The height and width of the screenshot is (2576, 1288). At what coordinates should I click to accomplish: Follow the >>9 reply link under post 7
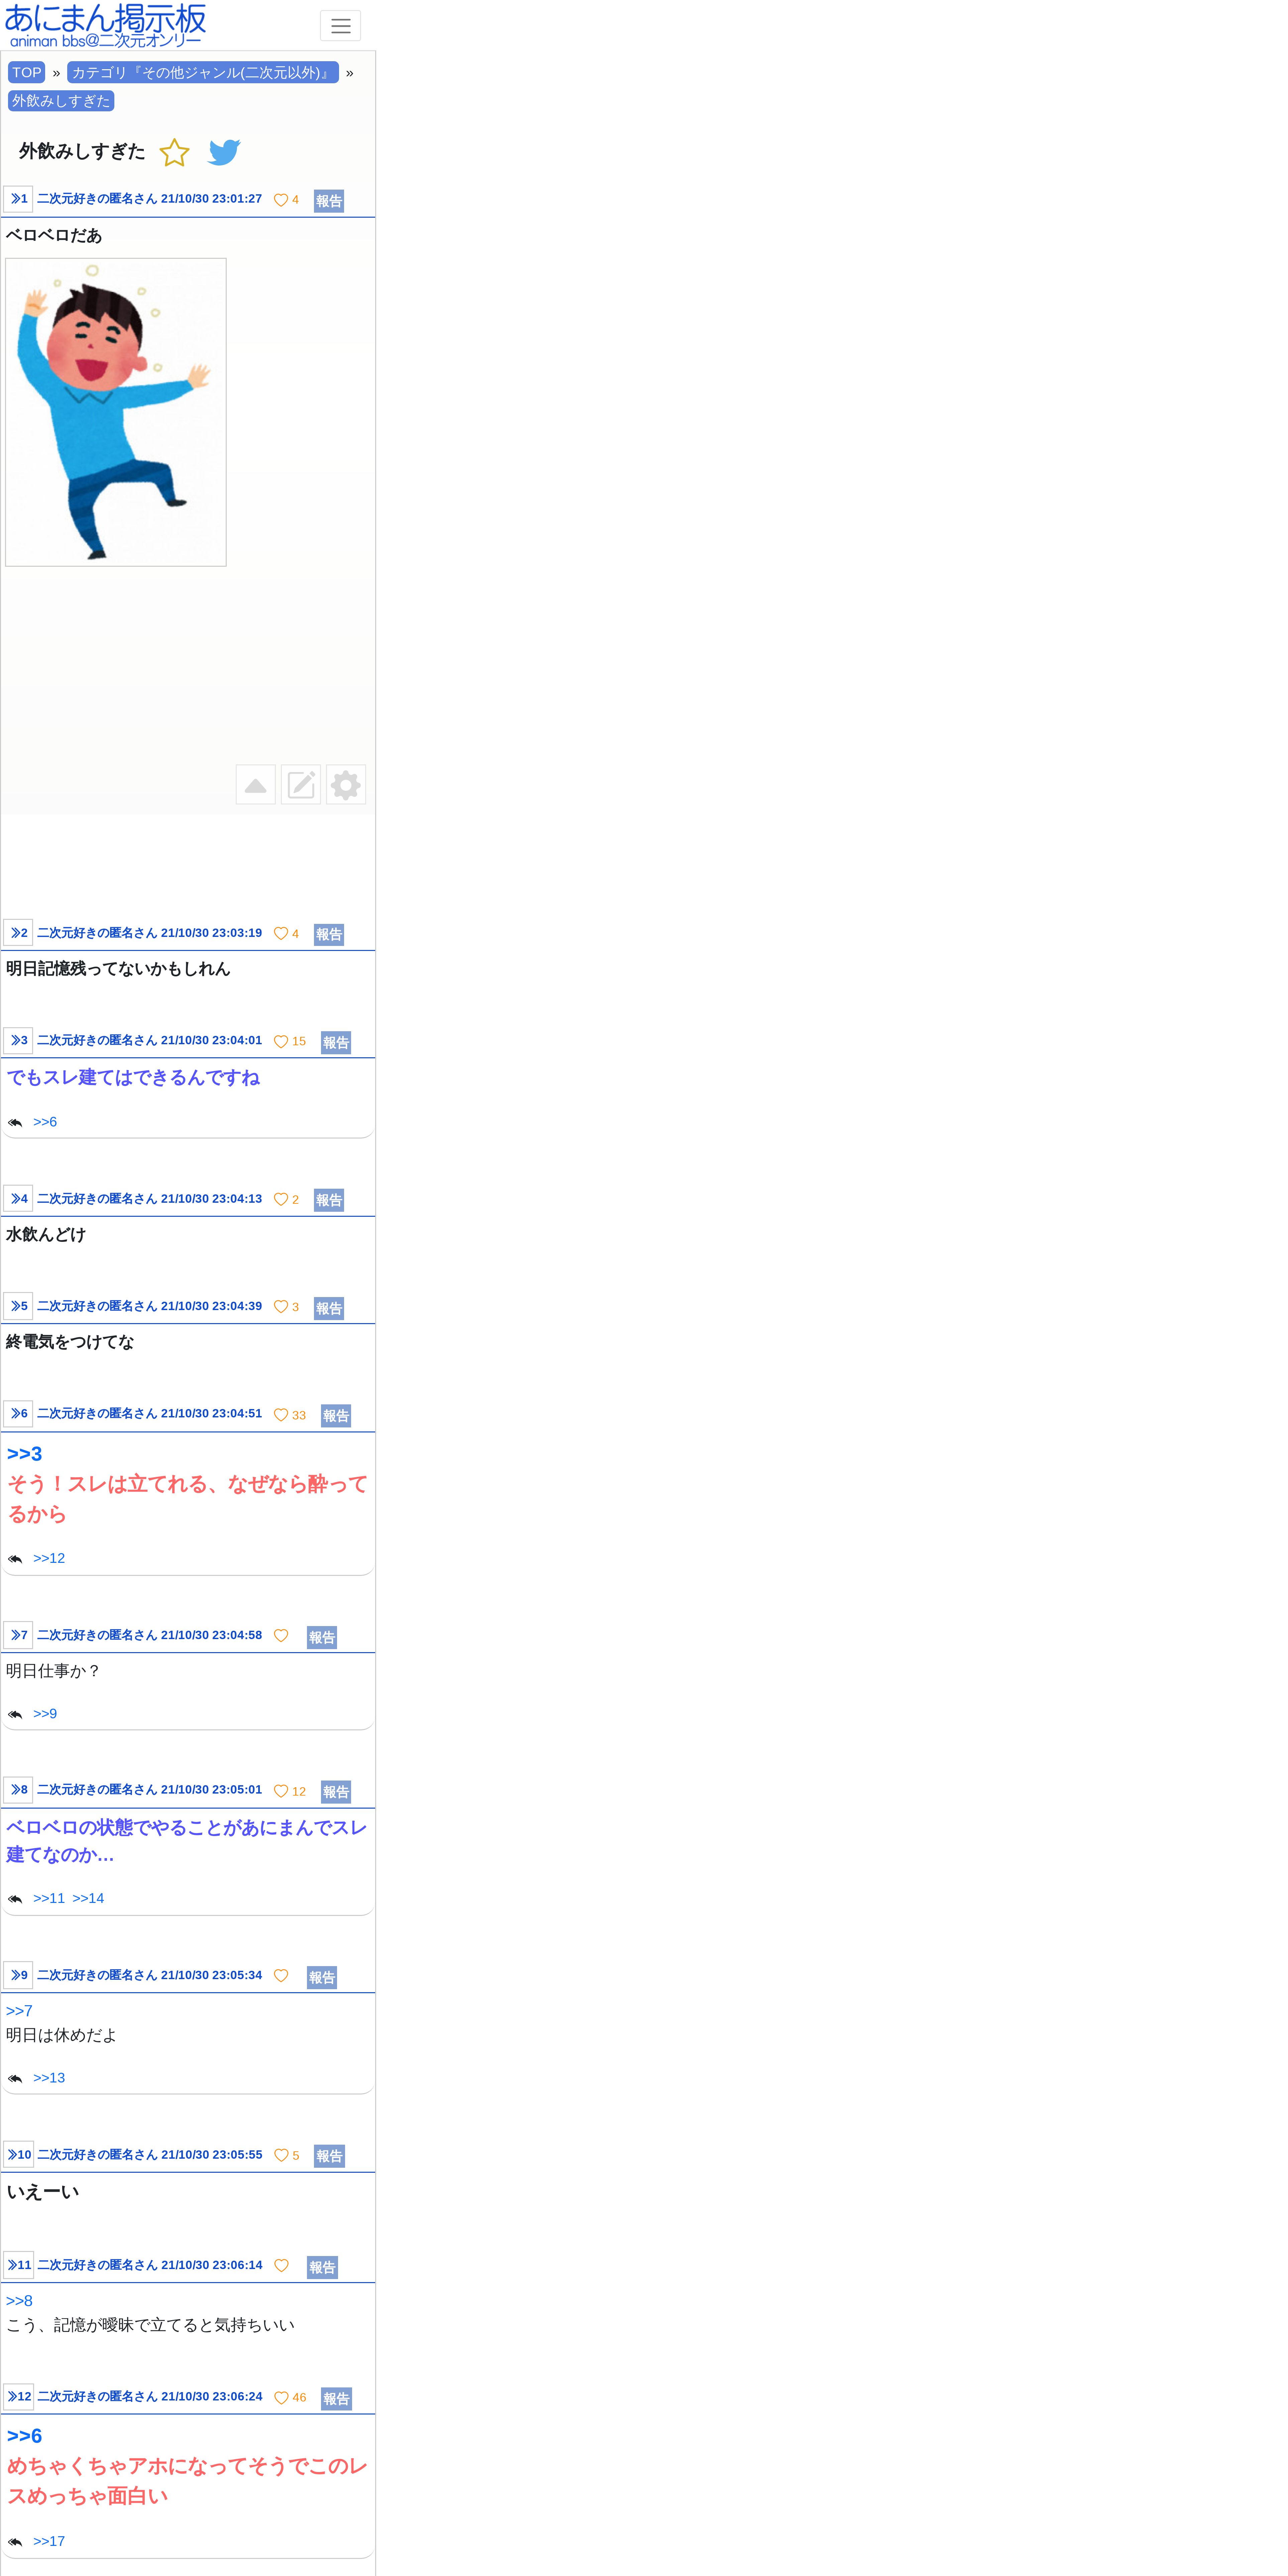tap(45, 1714)
